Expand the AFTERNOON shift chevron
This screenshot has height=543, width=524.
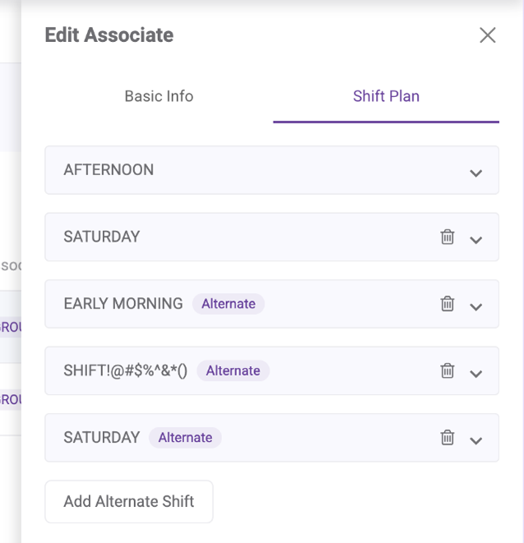[x=475, y=173]
